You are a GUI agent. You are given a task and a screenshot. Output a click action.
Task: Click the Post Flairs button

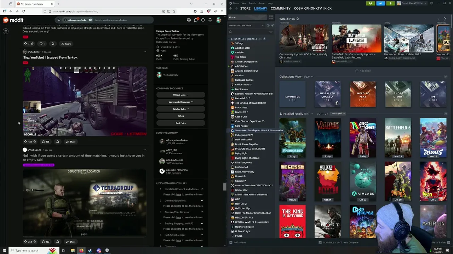click(x=180, y=123)
